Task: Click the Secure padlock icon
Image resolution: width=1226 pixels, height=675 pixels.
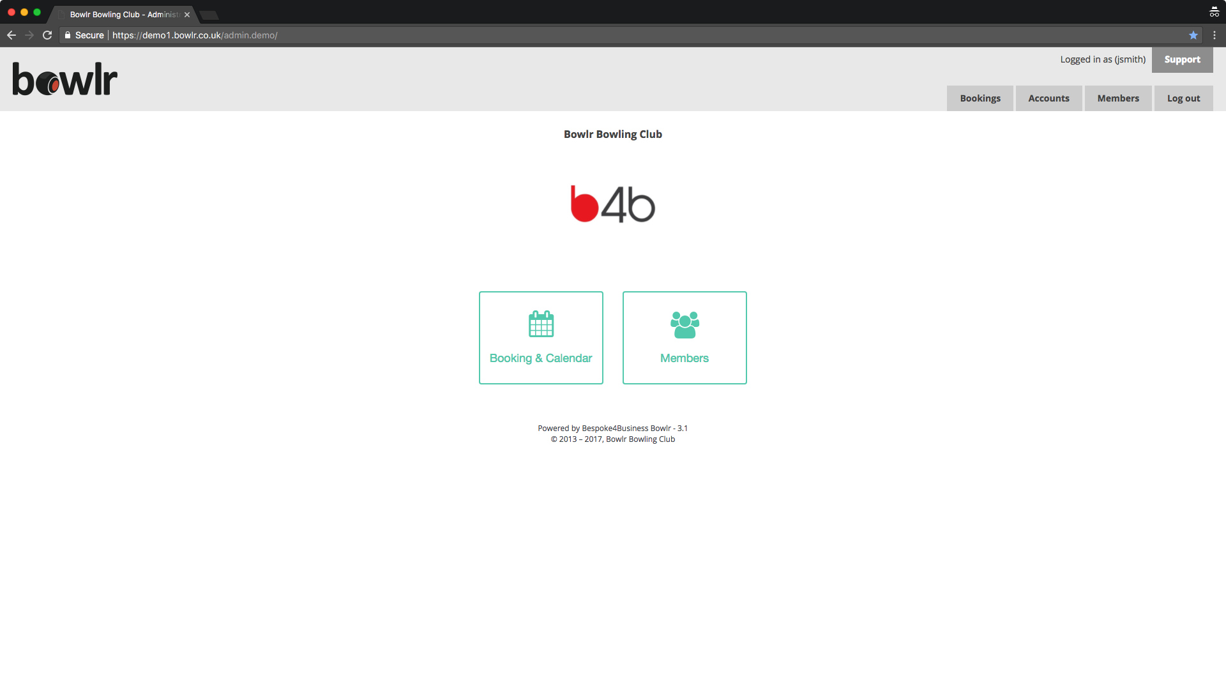Action: tap(68, 35)
